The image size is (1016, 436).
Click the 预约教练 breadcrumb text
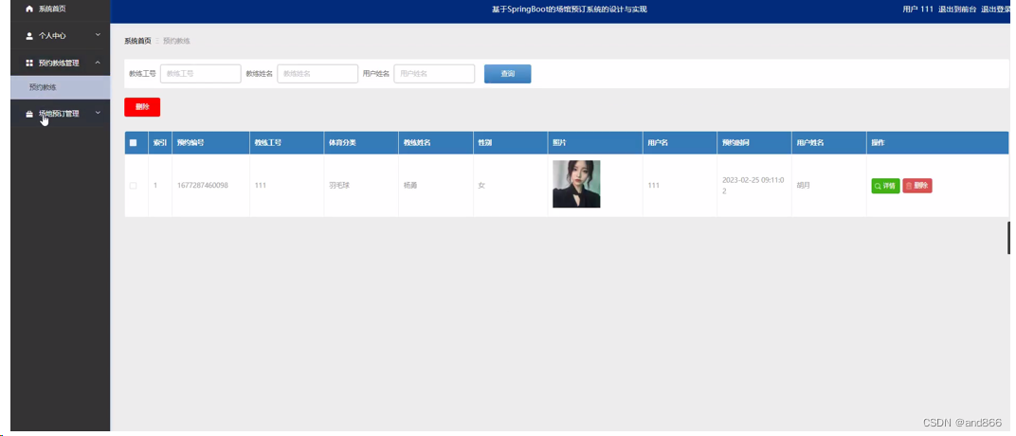(176, 41)
